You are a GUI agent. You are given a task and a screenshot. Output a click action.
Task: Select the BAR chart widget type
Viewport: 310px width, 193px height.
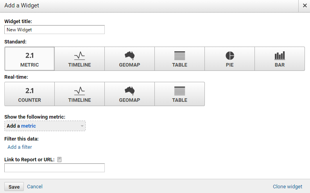pos(280,59)
